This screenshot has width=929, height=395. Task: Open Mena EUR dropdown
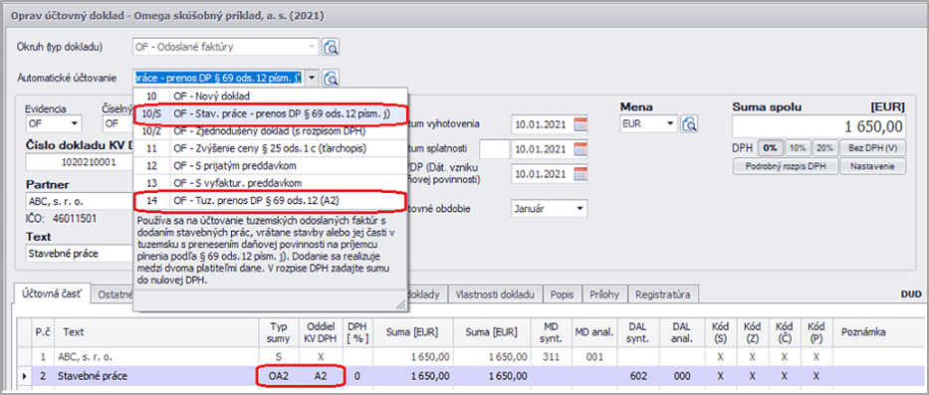click(670, 123)
